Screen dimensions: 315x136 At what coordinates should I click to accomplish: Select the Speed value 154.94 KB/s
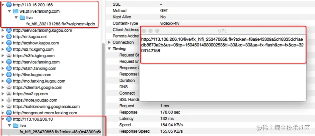point(171,125)
